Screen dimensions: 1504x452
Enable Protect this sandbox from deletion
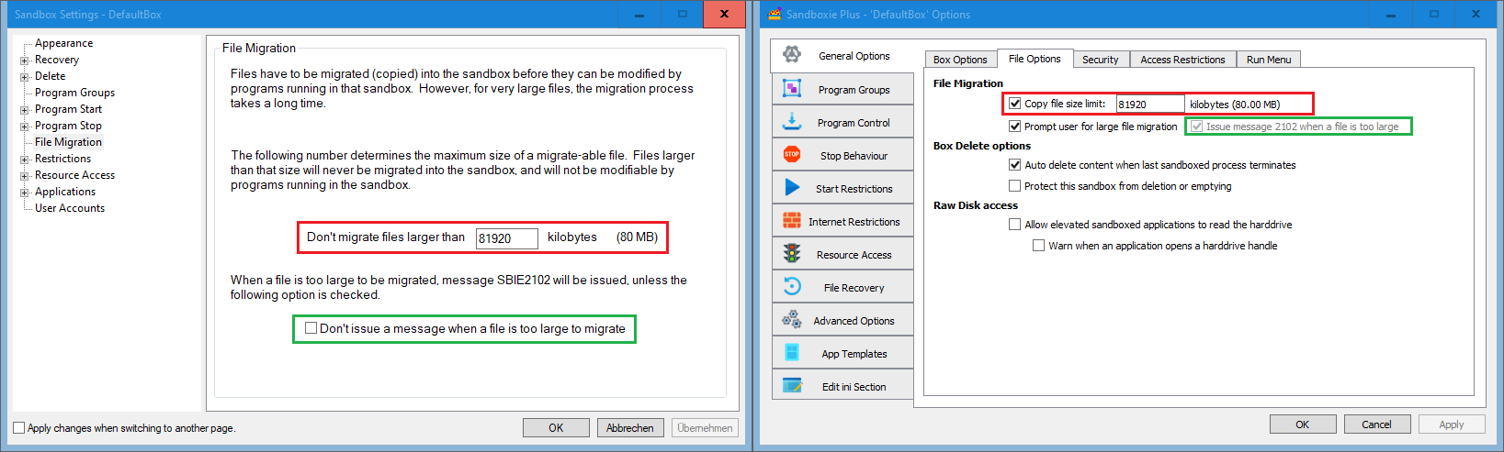(x=1014, y=186)
